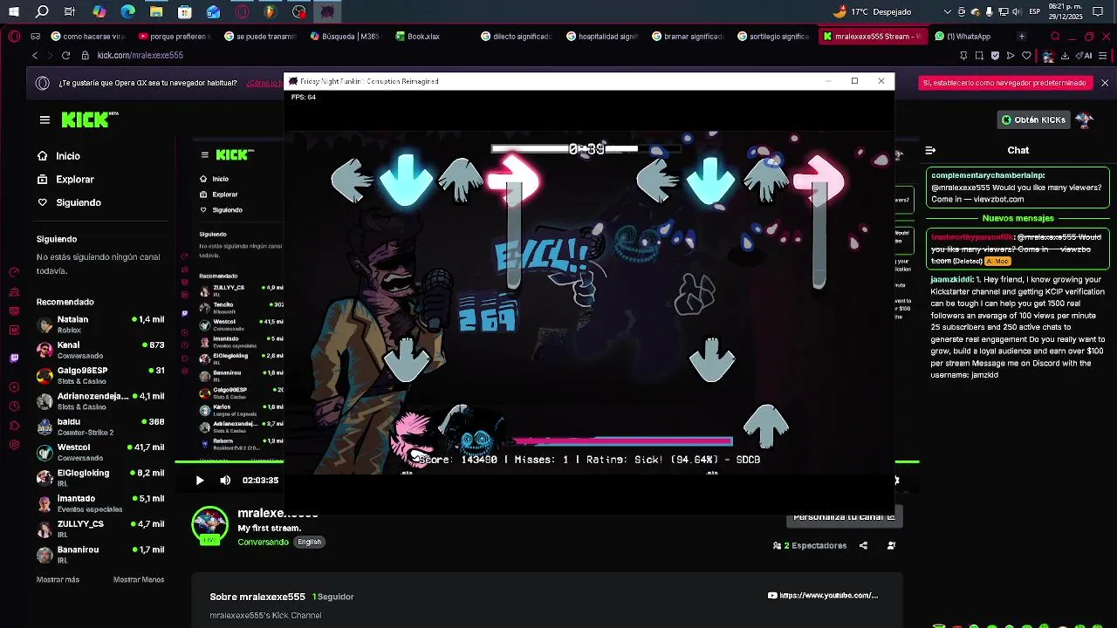This screenshot has height=628, width=1117.
Task: Click the Windows Start button
Action: [x=14, y=12]
